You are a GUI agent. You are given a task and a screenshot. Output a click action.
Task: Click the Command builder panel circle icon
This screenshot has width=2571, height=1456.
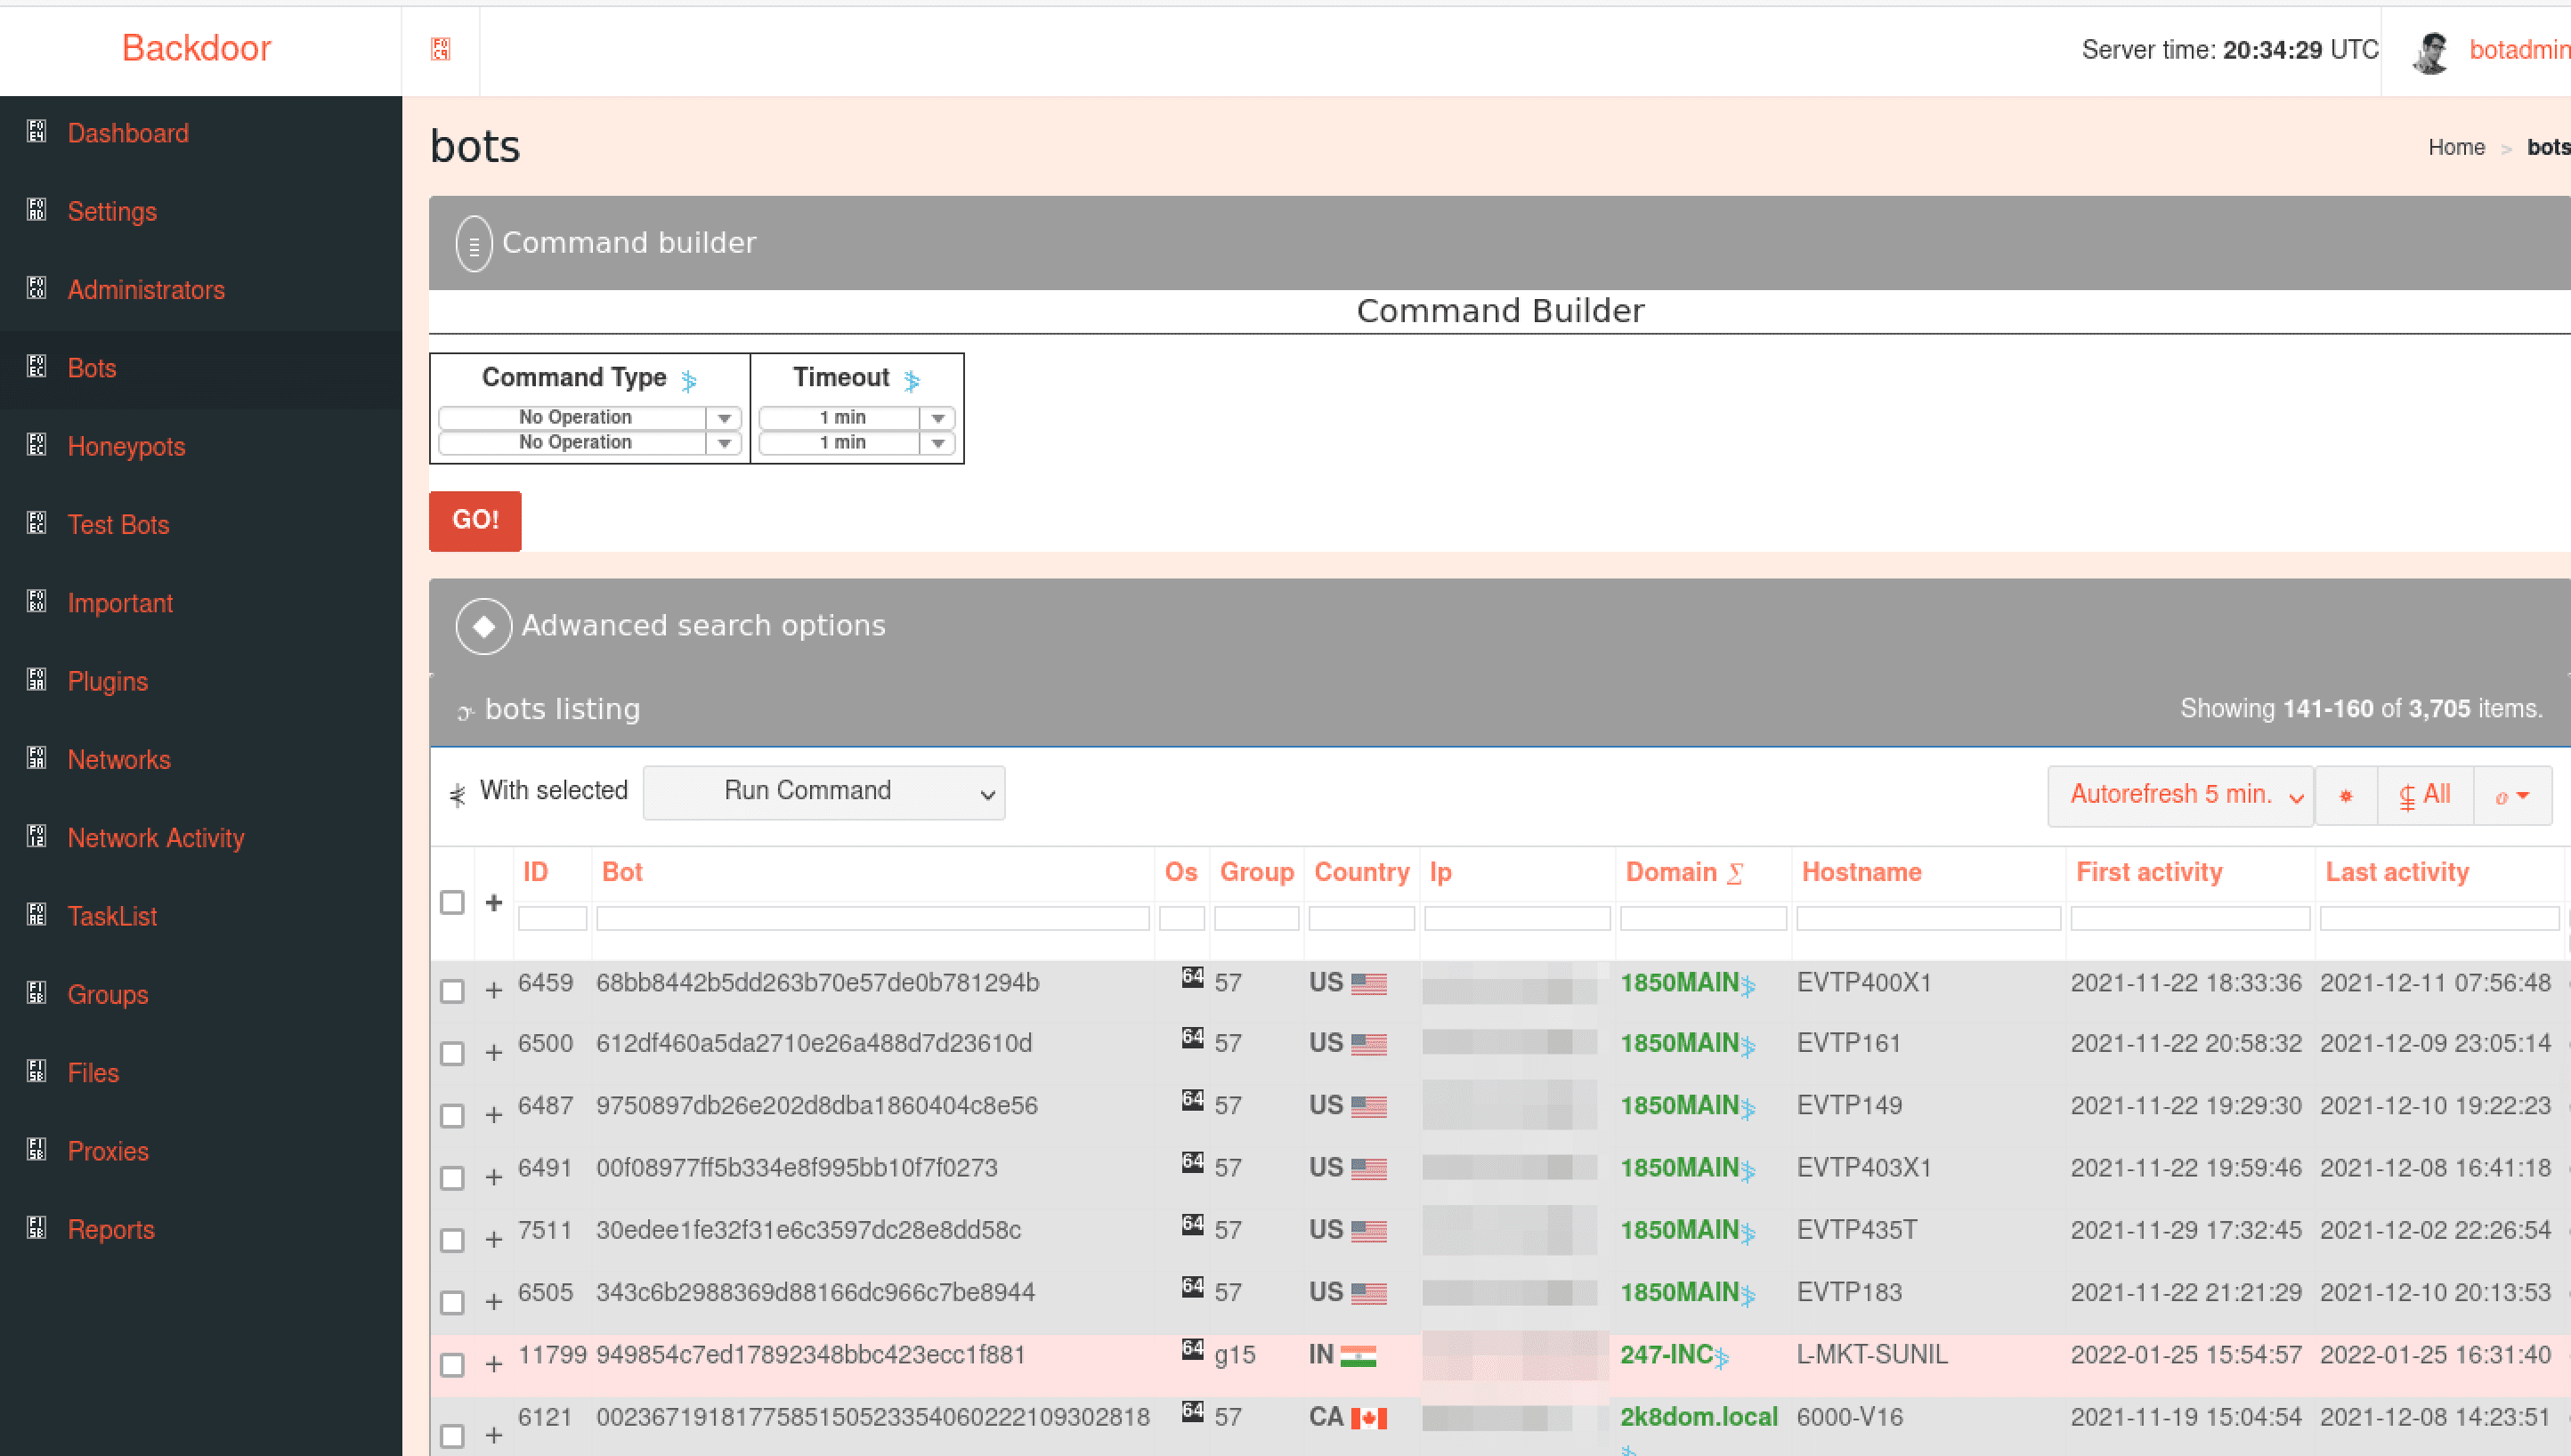tap(474, 244)
